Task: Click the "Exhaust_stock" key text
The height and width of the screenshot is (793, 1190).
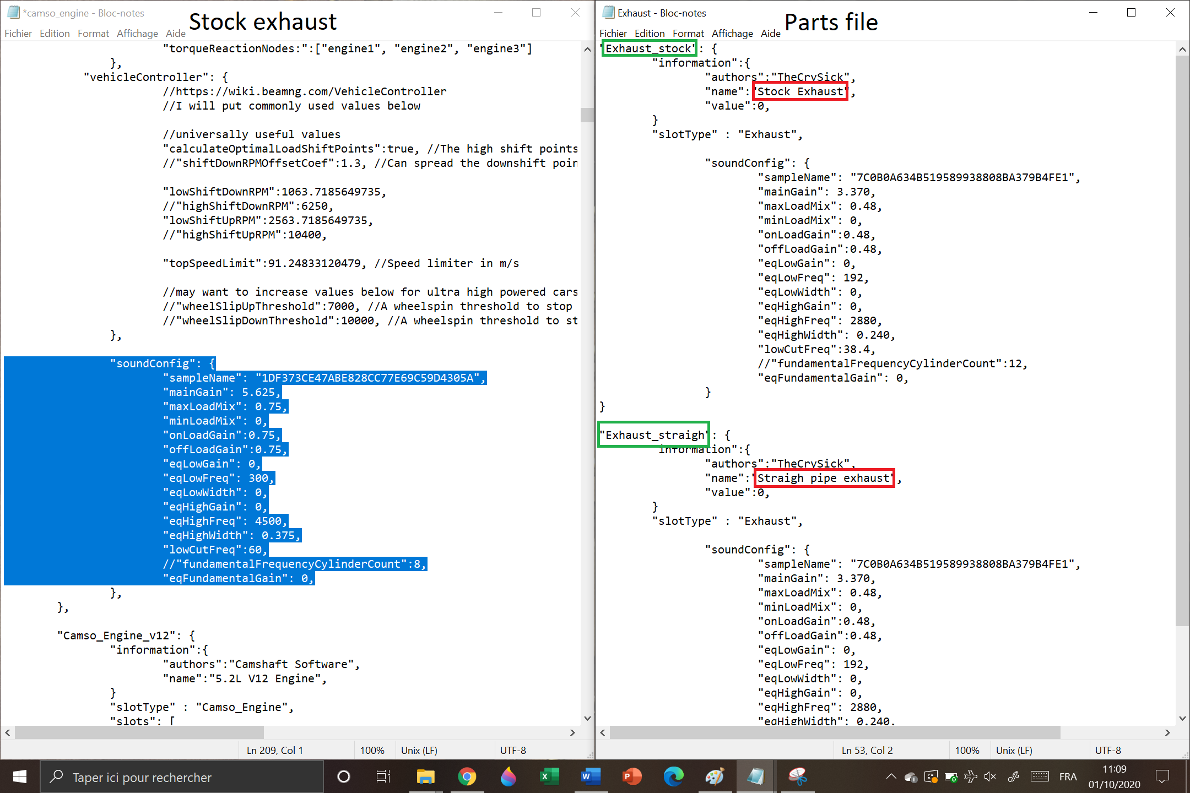Action: 649,48
